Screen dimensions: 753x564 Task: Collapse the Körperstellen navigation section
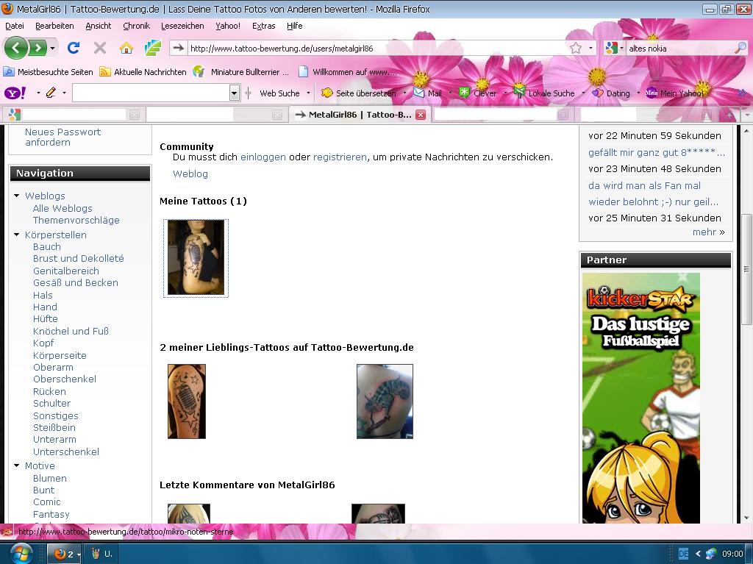point(17,235)
